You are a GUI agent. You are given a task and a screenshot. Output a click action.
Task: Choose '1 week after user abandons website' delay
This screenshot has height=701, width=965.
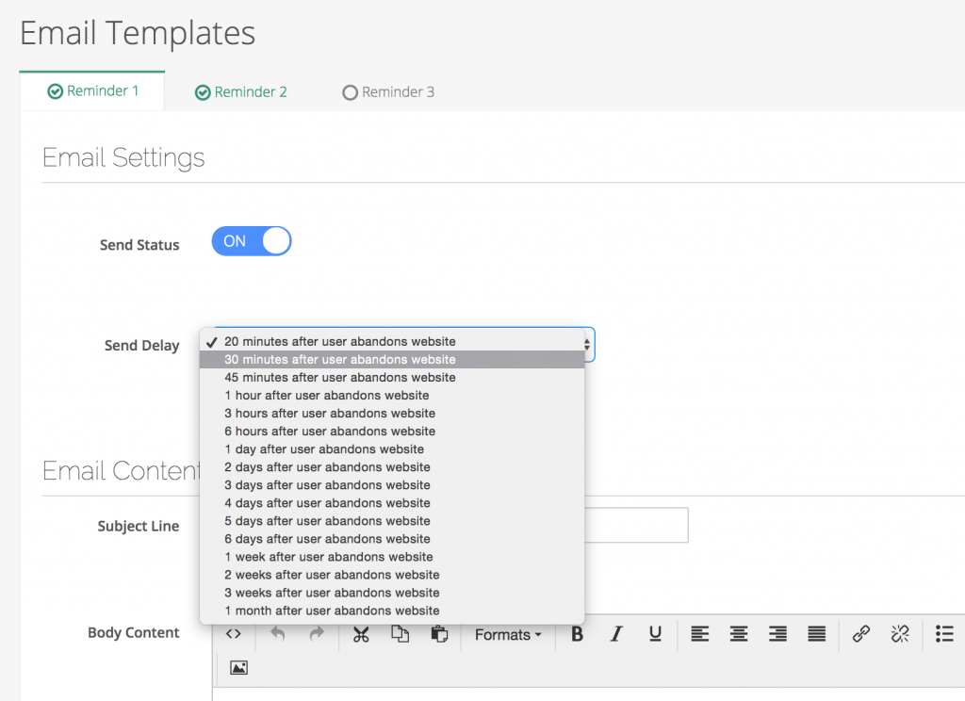coord(328,557)
